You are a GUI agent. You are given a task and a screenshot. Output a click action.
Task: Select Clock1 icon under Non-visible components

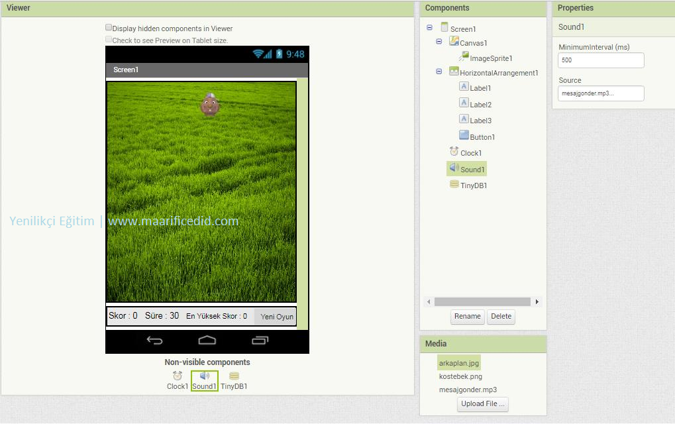pyautogui.click(x=178, y=376)
